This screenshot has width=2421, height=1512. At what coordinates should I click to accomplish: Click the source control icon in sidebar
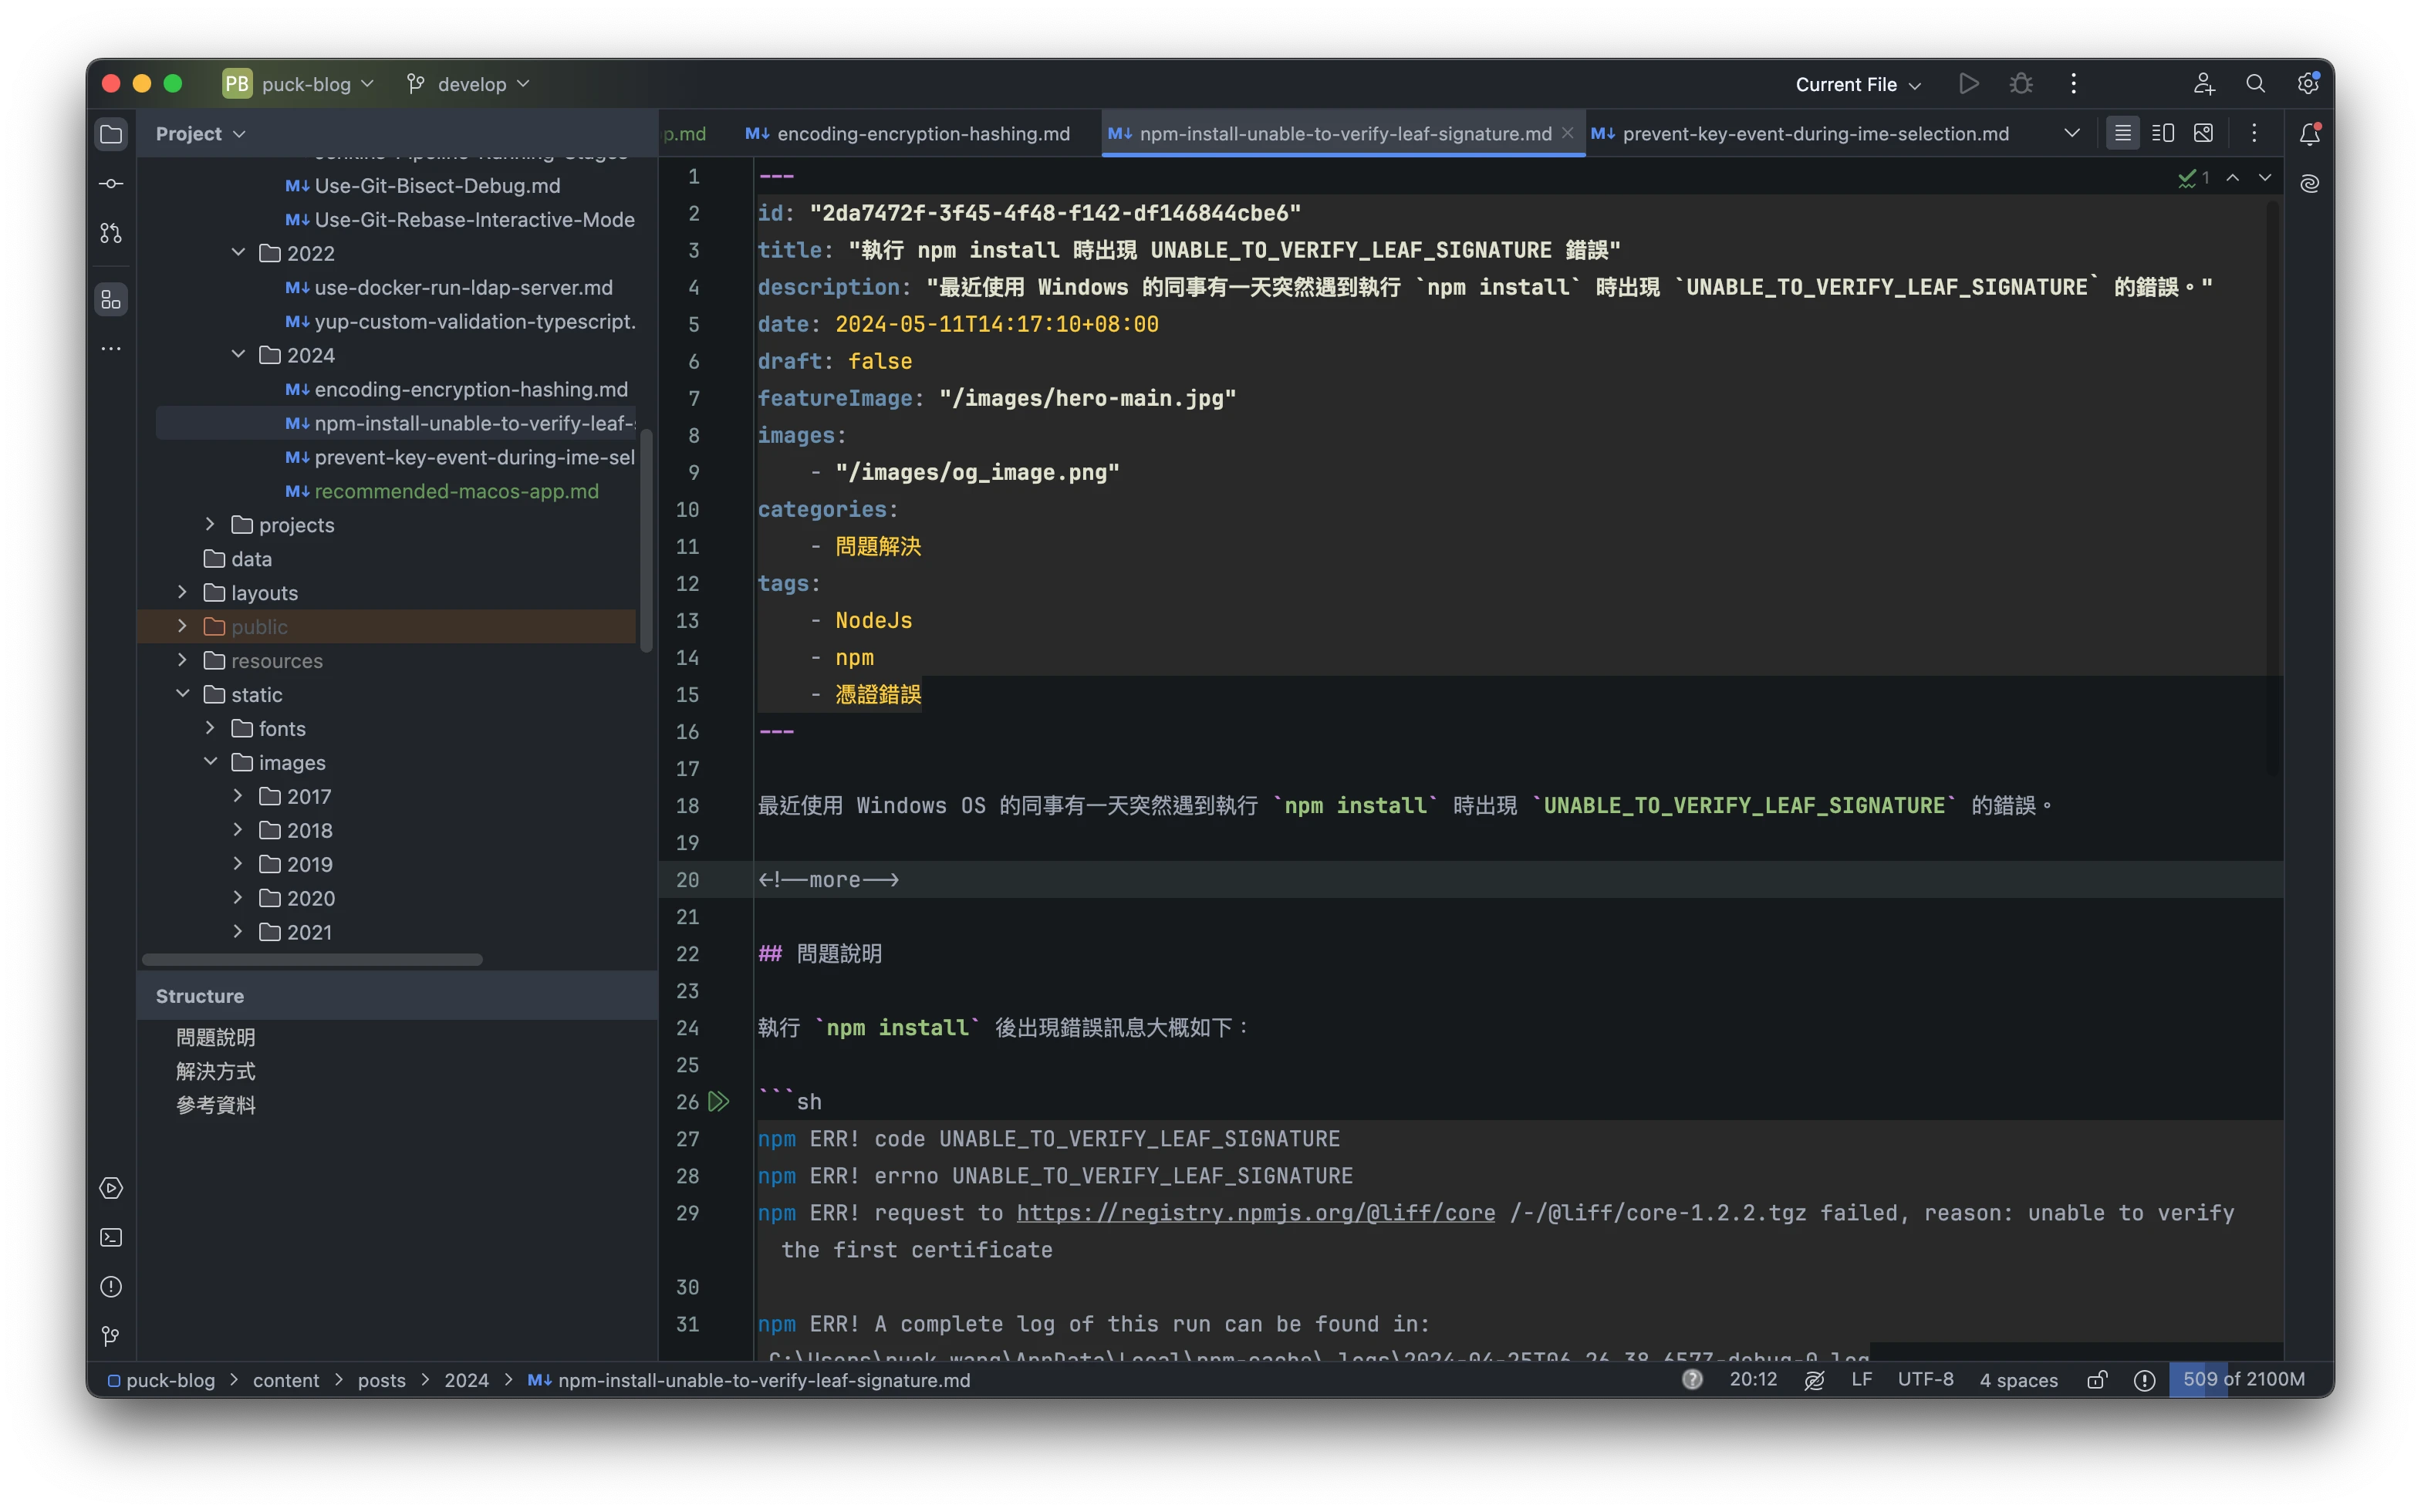[x=110, y=231]
